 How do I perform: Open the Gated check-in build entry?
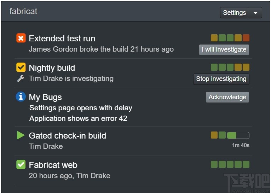click(x=67, y=136)
